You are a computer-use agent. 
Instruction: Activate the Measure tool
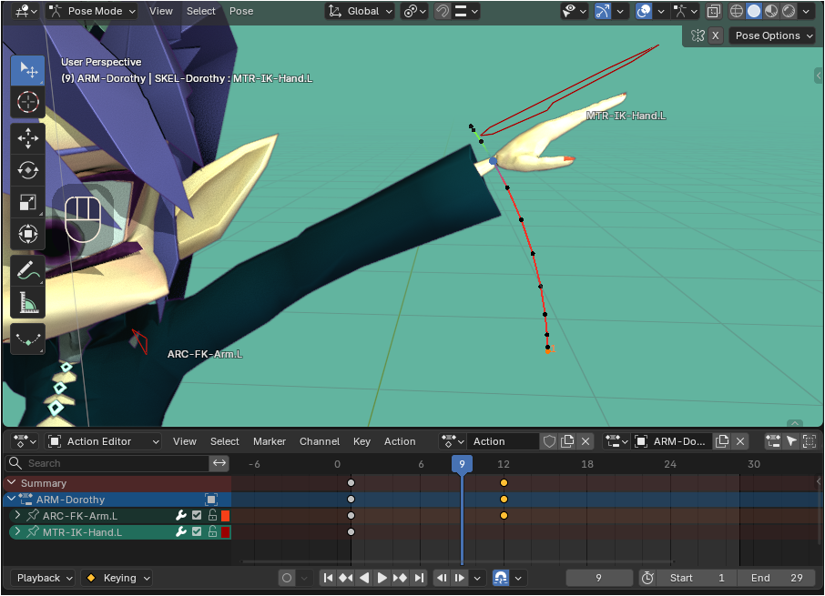click(x=28, y=302)
